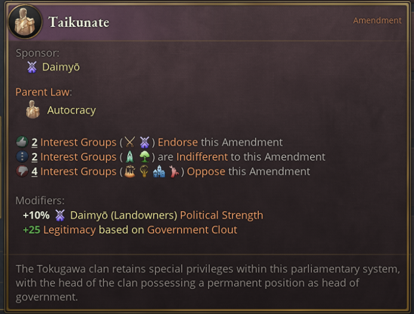Click the orange Endorse keyword
Image resolution: width=414 pixels, height=314 pixels.
[x=178, y=142]
